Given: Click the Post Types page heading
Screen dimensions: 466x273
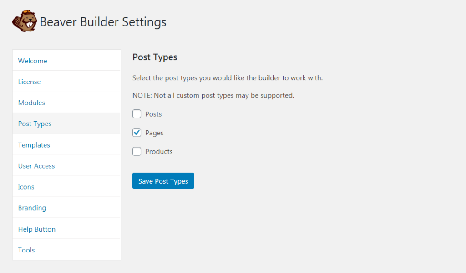Looking at the screenshot, I should point(155,57).
